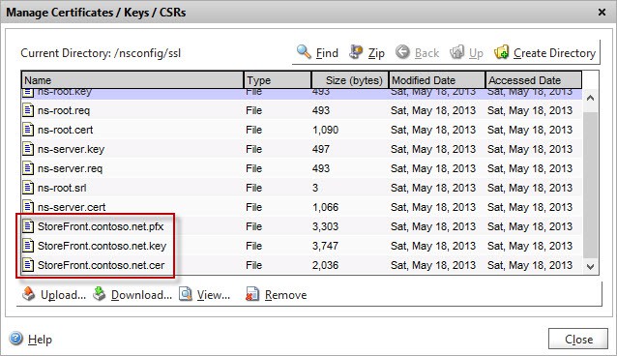This screenshot has height=356, width=617.
Task: Click file icon beside StoreFront.contoso.net.cer
Action: [x=27, y=264]
